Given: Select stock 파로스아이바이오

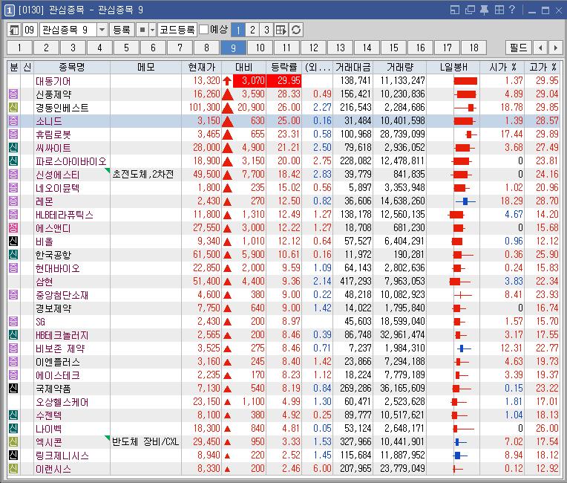Looking at the screenshot, I should point(71,161).
